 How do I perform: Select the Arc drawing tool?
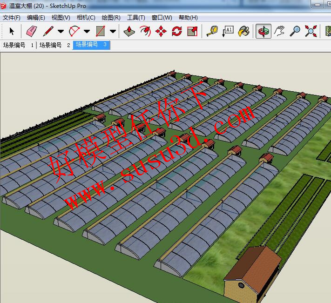click(74, 31)
